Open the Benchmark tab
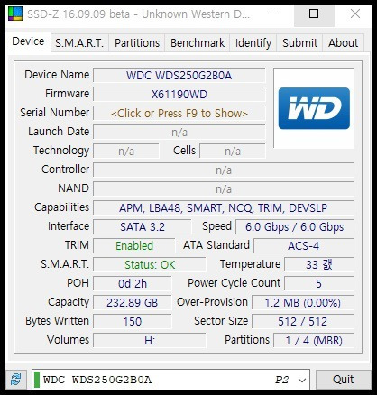 point(198,42)
